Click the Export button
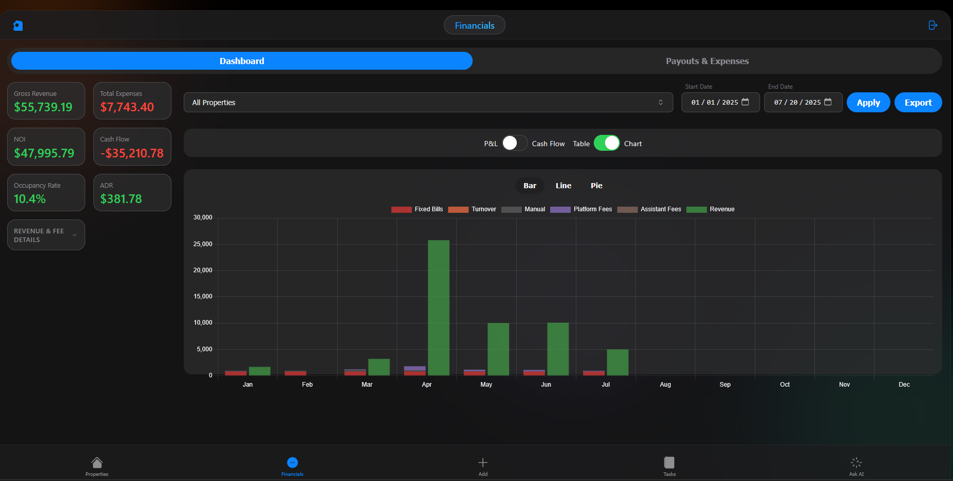 pos(918,102)
